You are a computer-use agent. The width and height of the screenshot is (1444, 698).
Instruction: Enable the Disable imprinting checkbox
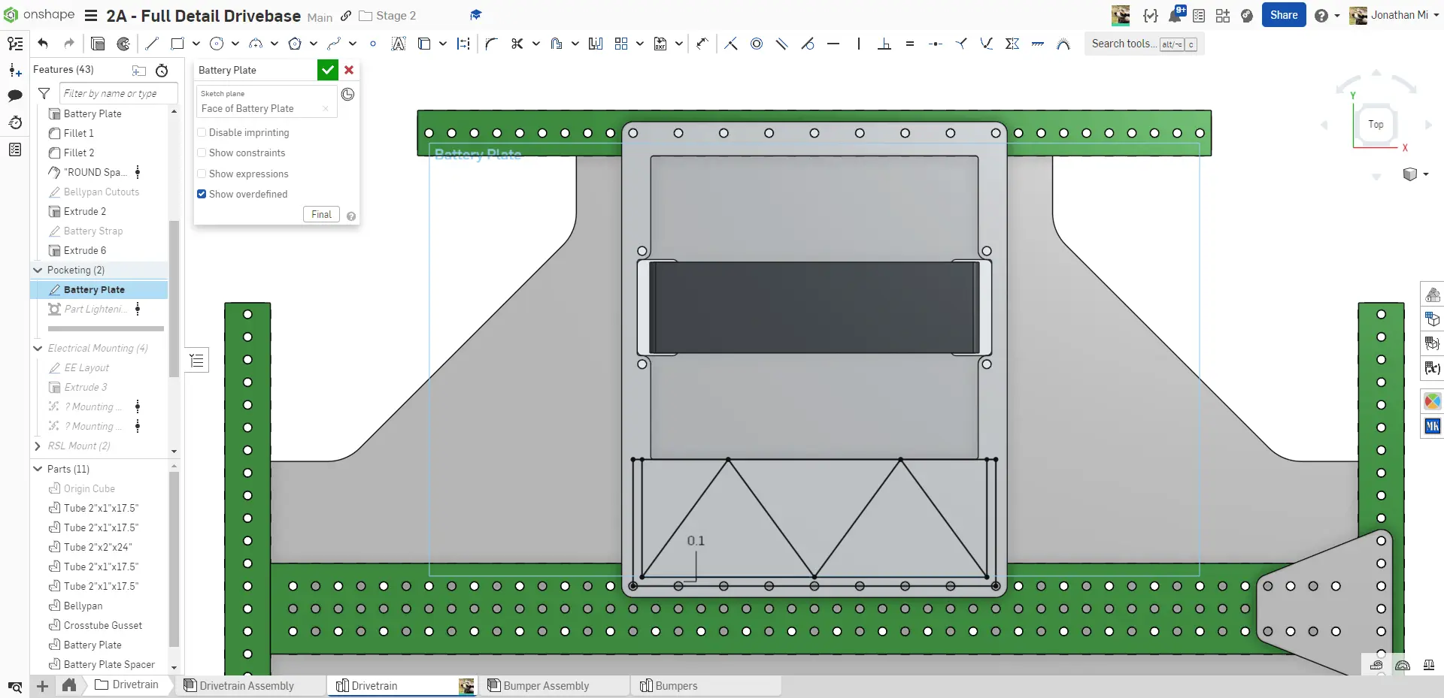click(202, 132)
